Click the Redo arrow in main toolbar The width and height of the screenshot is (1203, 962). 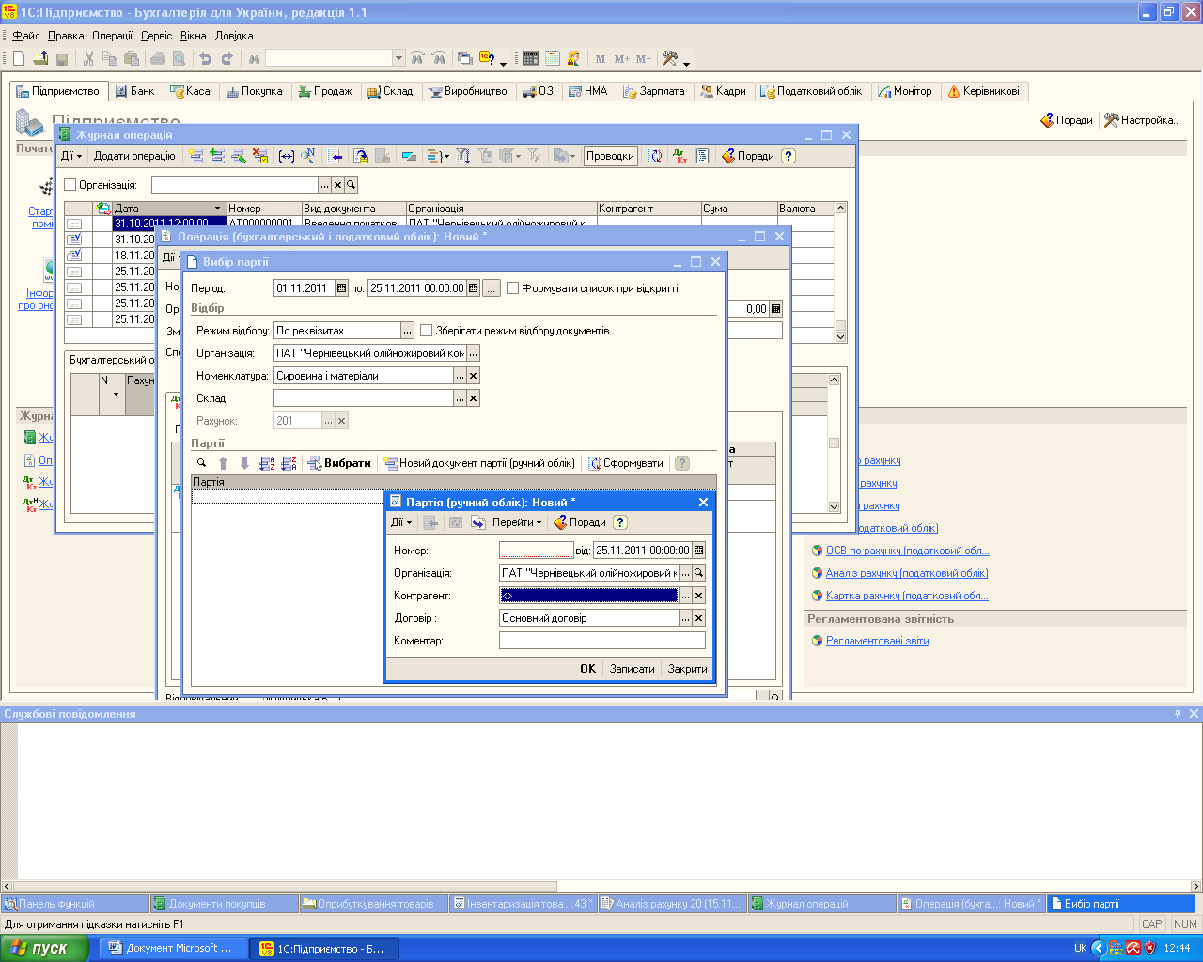(x=227, y=58)
